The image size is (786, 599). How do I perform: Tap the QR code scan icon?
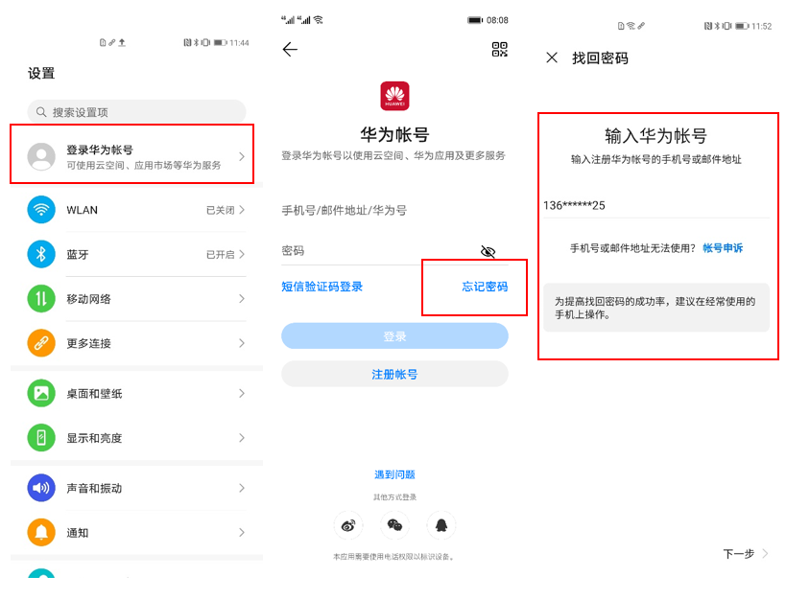[x=499, y=49]
